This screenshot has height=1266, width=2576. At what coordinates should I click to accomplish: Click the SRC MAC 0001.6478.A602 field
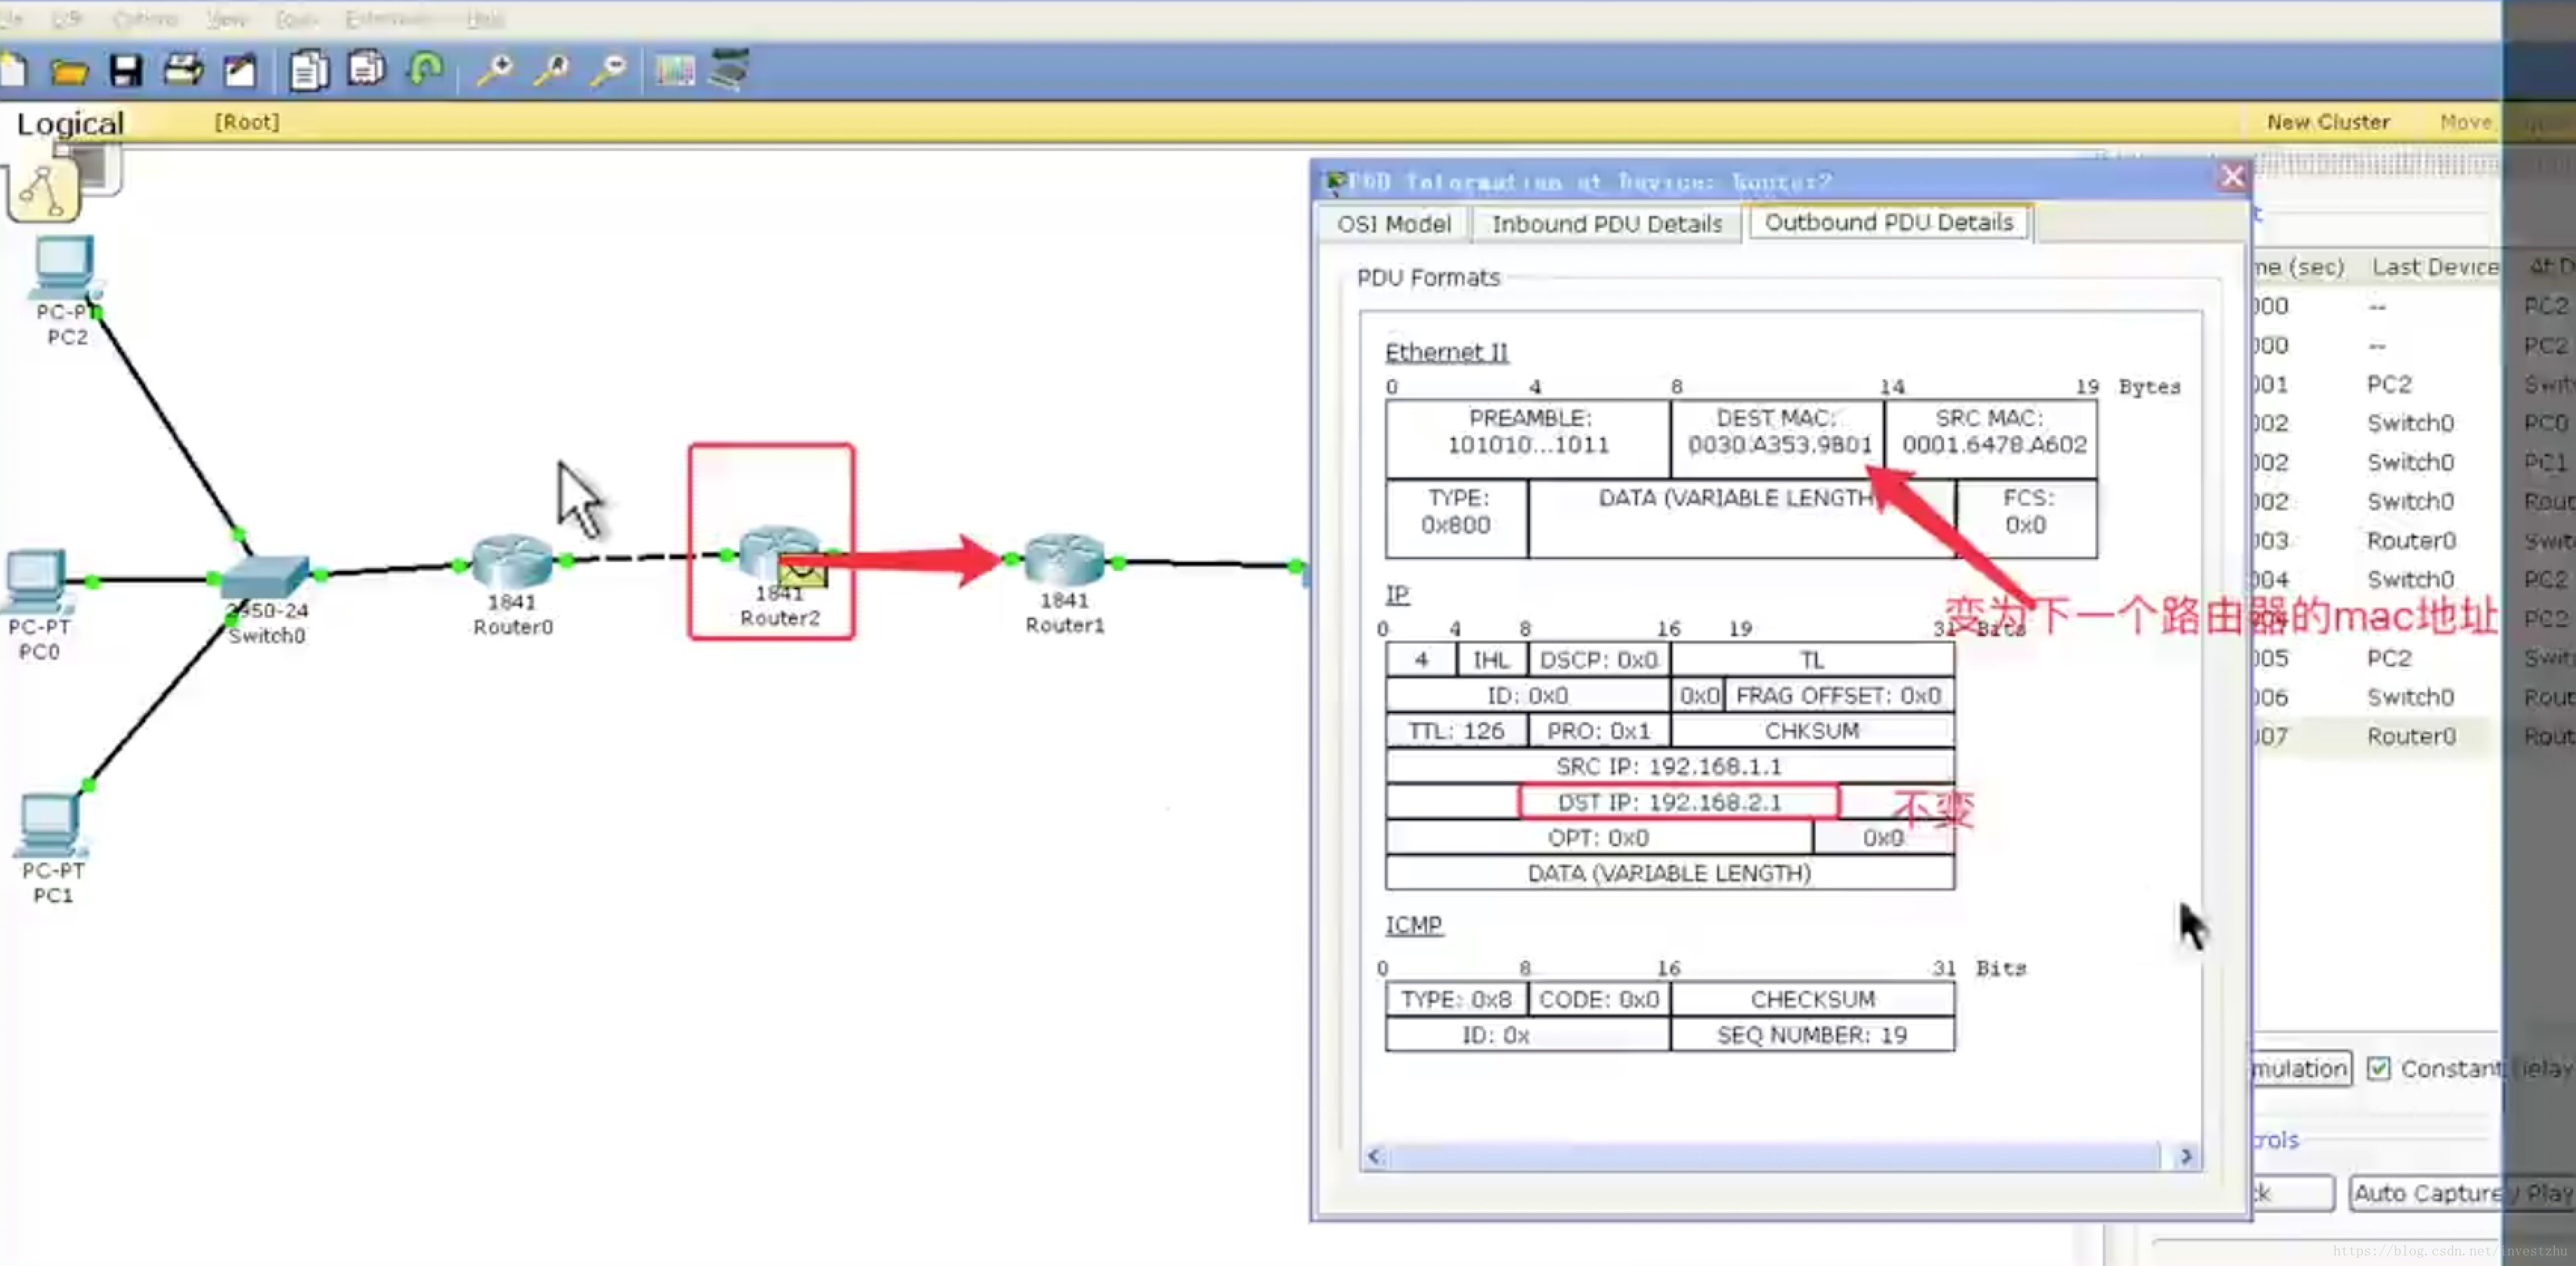click(1992, 439)
